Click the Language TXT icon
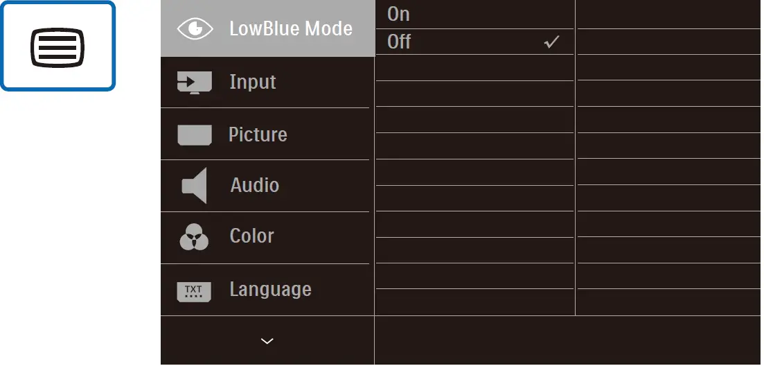 pyautogui.click(x=194, y=290)
